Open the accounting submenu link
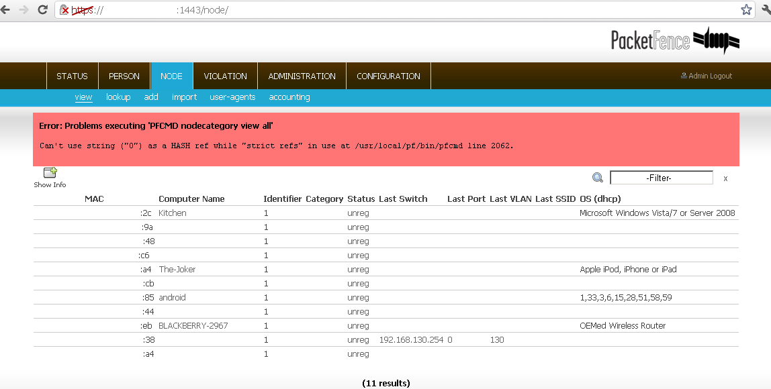Image resolution: width=771 pixels, height=389 pixels. (289, 97)
